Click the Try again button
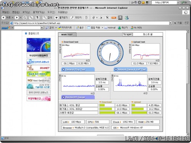The image size is (191, 143). tap(127, 34)
